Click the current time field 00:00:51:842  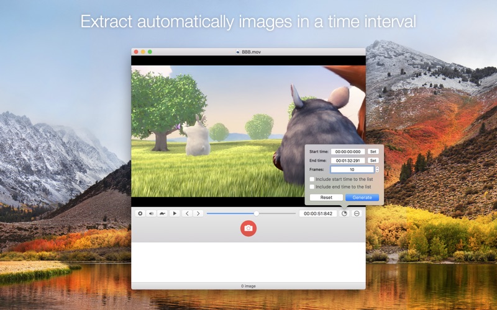tap(318, 213)
